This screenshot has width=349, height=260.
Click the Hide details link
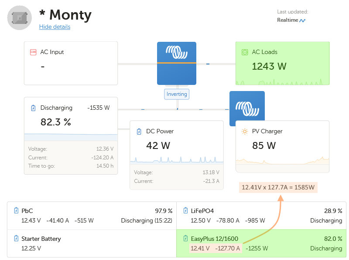point(55,27)
